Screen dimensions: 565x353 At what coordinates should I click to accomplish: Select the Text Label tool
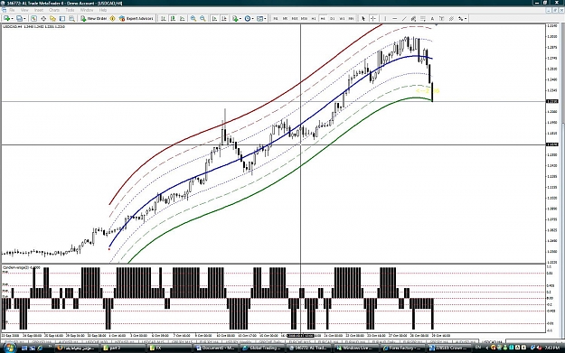pos(442,18)
